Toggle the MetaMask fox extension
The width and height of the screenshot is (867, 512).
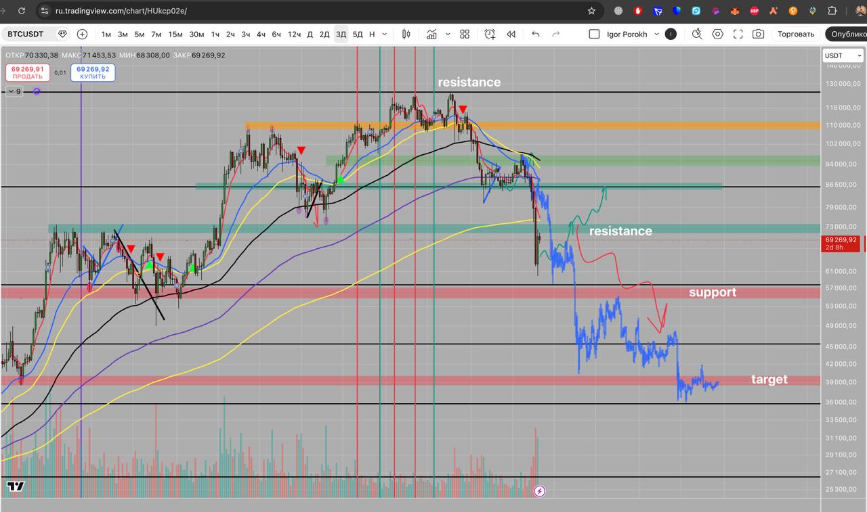click(735, 11)
